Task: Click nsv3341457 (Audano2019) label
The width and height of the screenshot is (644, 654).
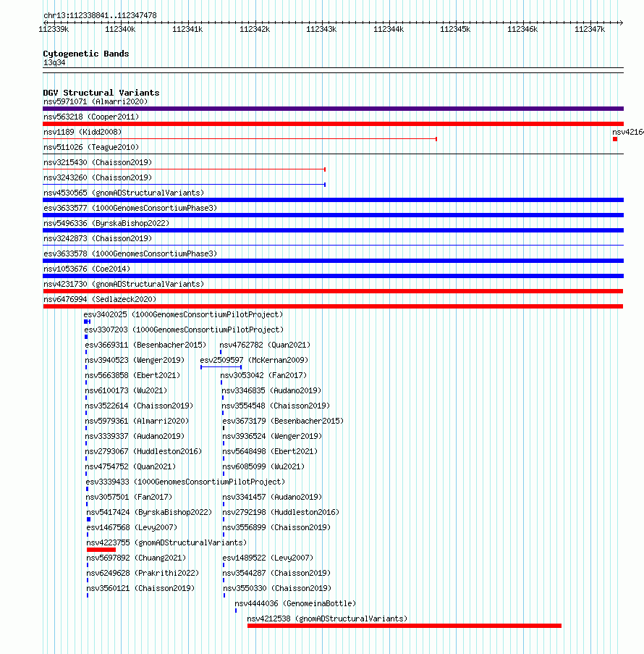Action: click(273, 498)
